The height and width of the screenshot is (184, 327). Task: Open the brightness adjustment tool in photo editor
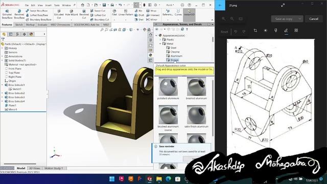266,31
